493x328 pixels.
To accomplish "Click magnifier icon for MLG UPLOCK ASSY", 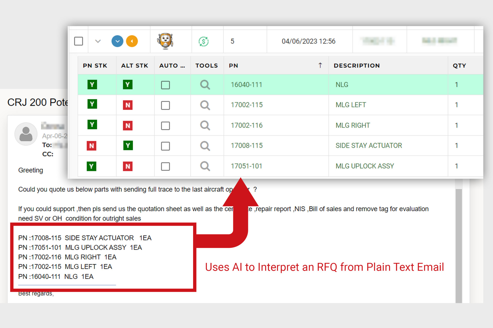I will (x=205, y=166).
